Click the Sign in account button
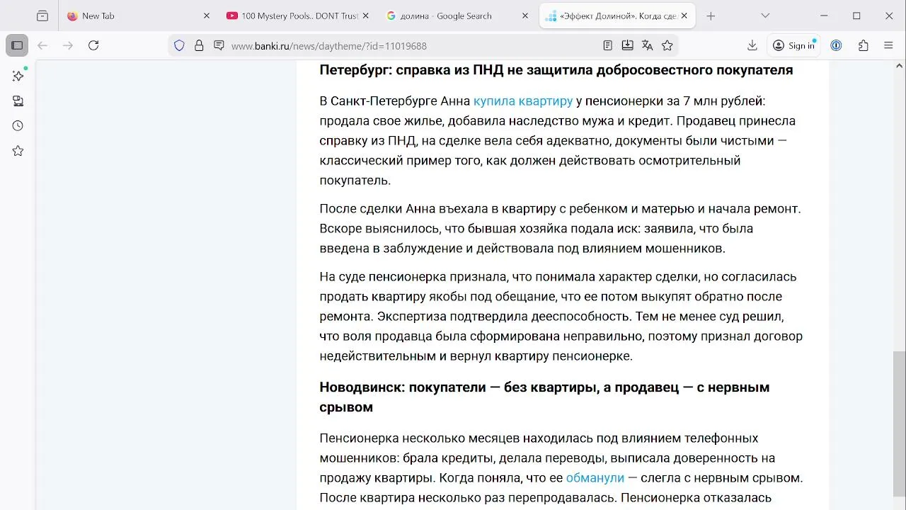This screenshot has width=906, height=510. coord(793,45)
